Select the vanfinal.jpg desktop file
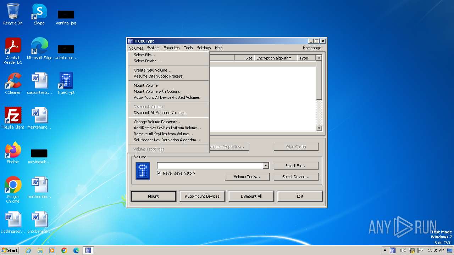The width and height of the screenshot is (454, 255). 66,17
